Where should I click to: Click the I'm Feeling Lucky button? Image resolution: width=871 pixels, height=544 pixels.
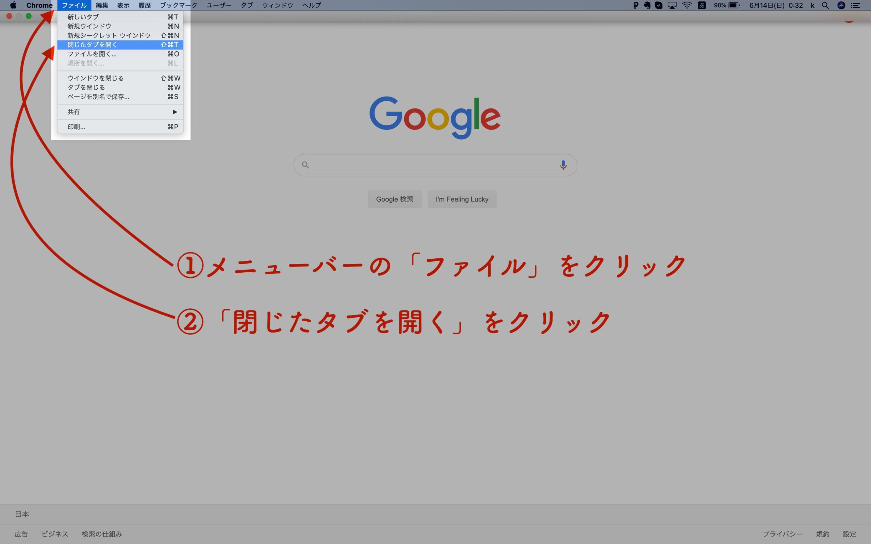click(462, 199)
